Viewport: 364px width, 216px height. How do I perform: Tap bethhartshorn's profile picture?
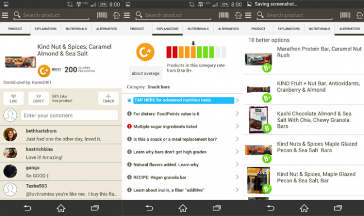click(10, 134)
